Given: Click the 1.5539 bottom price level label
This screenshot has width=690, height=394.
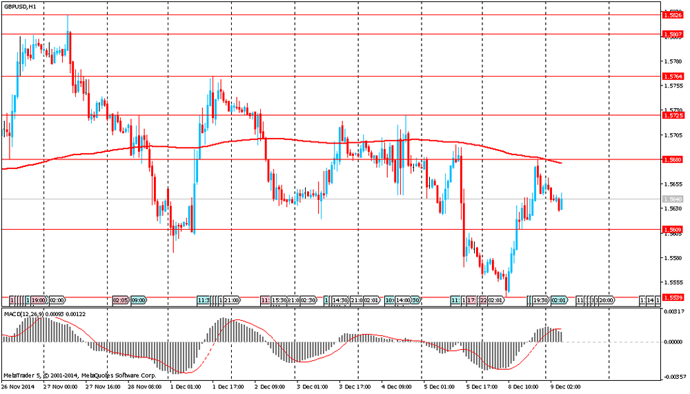Looking at the screenshot, I should pyautogui.click(x=672, y=297).
